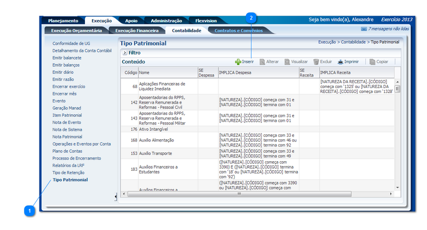This screenshot has width=427, height=230.
Task: Open Plano de Contas in the sidebar
Action: [x=68, y=151]
